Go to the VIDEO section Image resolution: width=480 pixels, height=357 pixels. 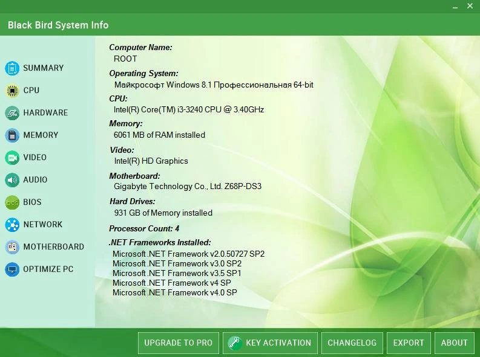(x=35, y=158)
